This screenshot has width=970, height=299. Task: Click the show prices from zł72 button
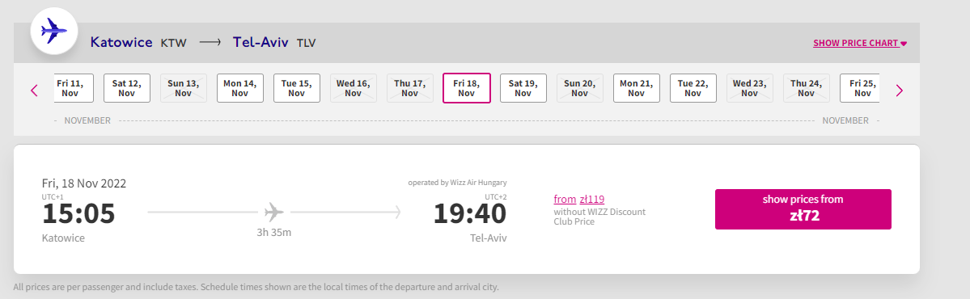click(803, 209)
